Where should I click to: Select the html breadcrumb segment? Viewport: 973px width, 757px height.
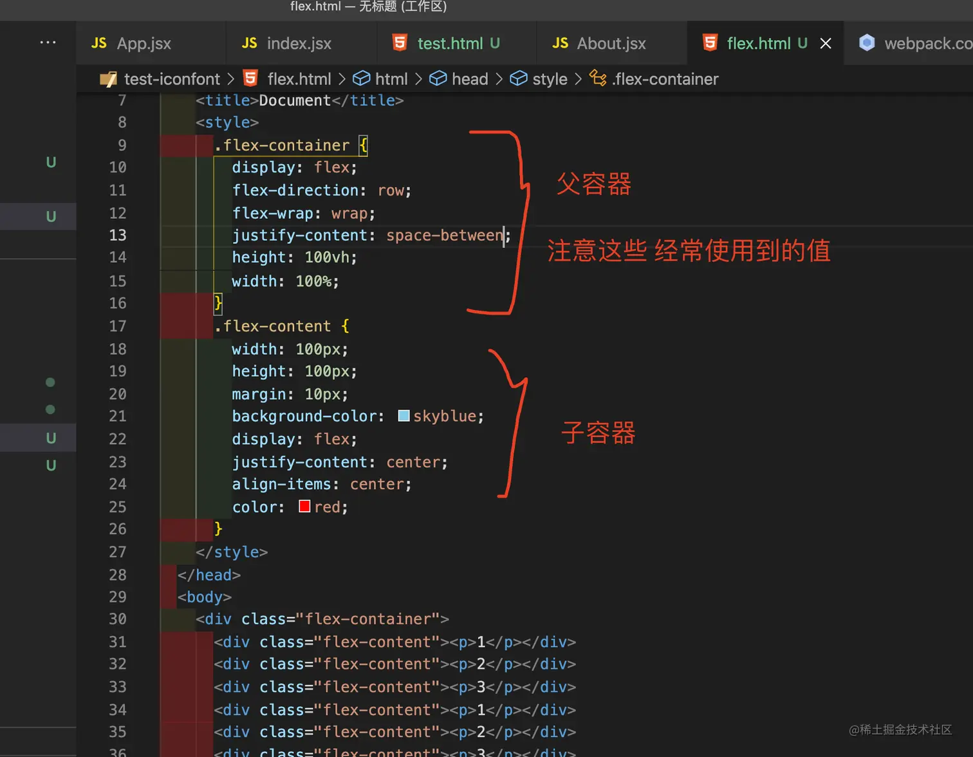[x=391, y=79]
